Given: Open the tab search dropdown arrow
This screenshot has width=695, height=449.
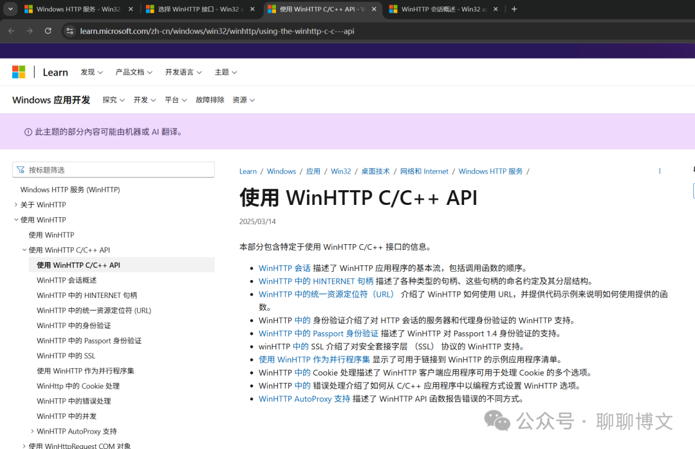Looking at the screenshot, I should click(10, 9).
